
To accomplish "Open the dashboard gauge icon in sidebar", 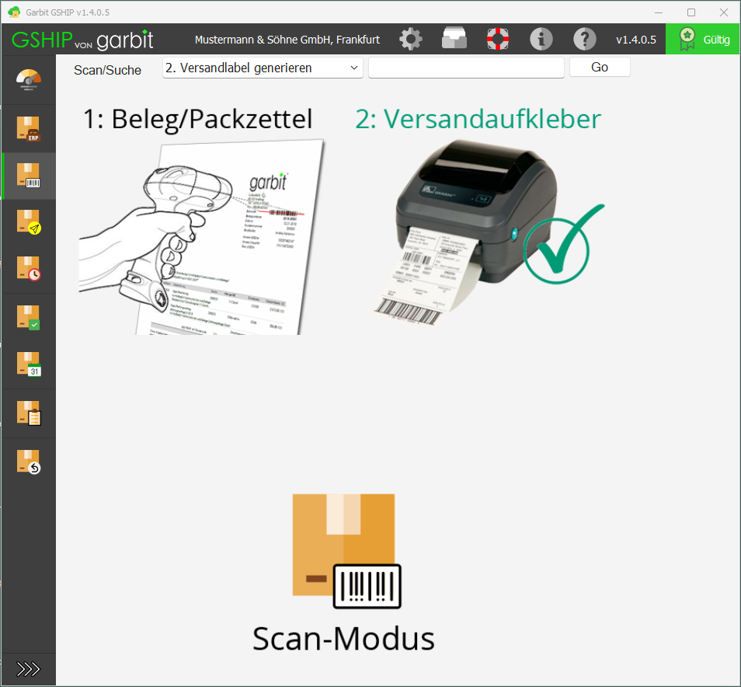I will pos(29,80).
